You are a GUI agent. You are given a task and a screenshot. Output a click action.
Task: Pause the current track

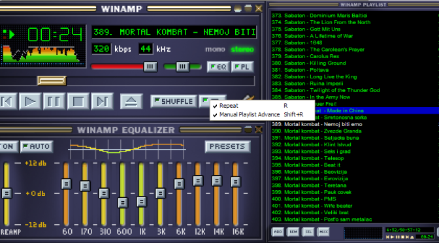point(54,101)
